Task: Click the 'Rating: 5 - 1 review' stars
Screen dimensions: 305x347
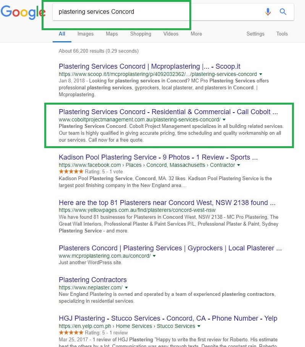Action: tap(71, 332)
